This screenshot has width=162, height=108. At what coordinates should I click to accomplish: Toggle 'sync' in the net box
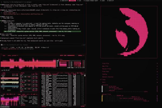point(19,94)
